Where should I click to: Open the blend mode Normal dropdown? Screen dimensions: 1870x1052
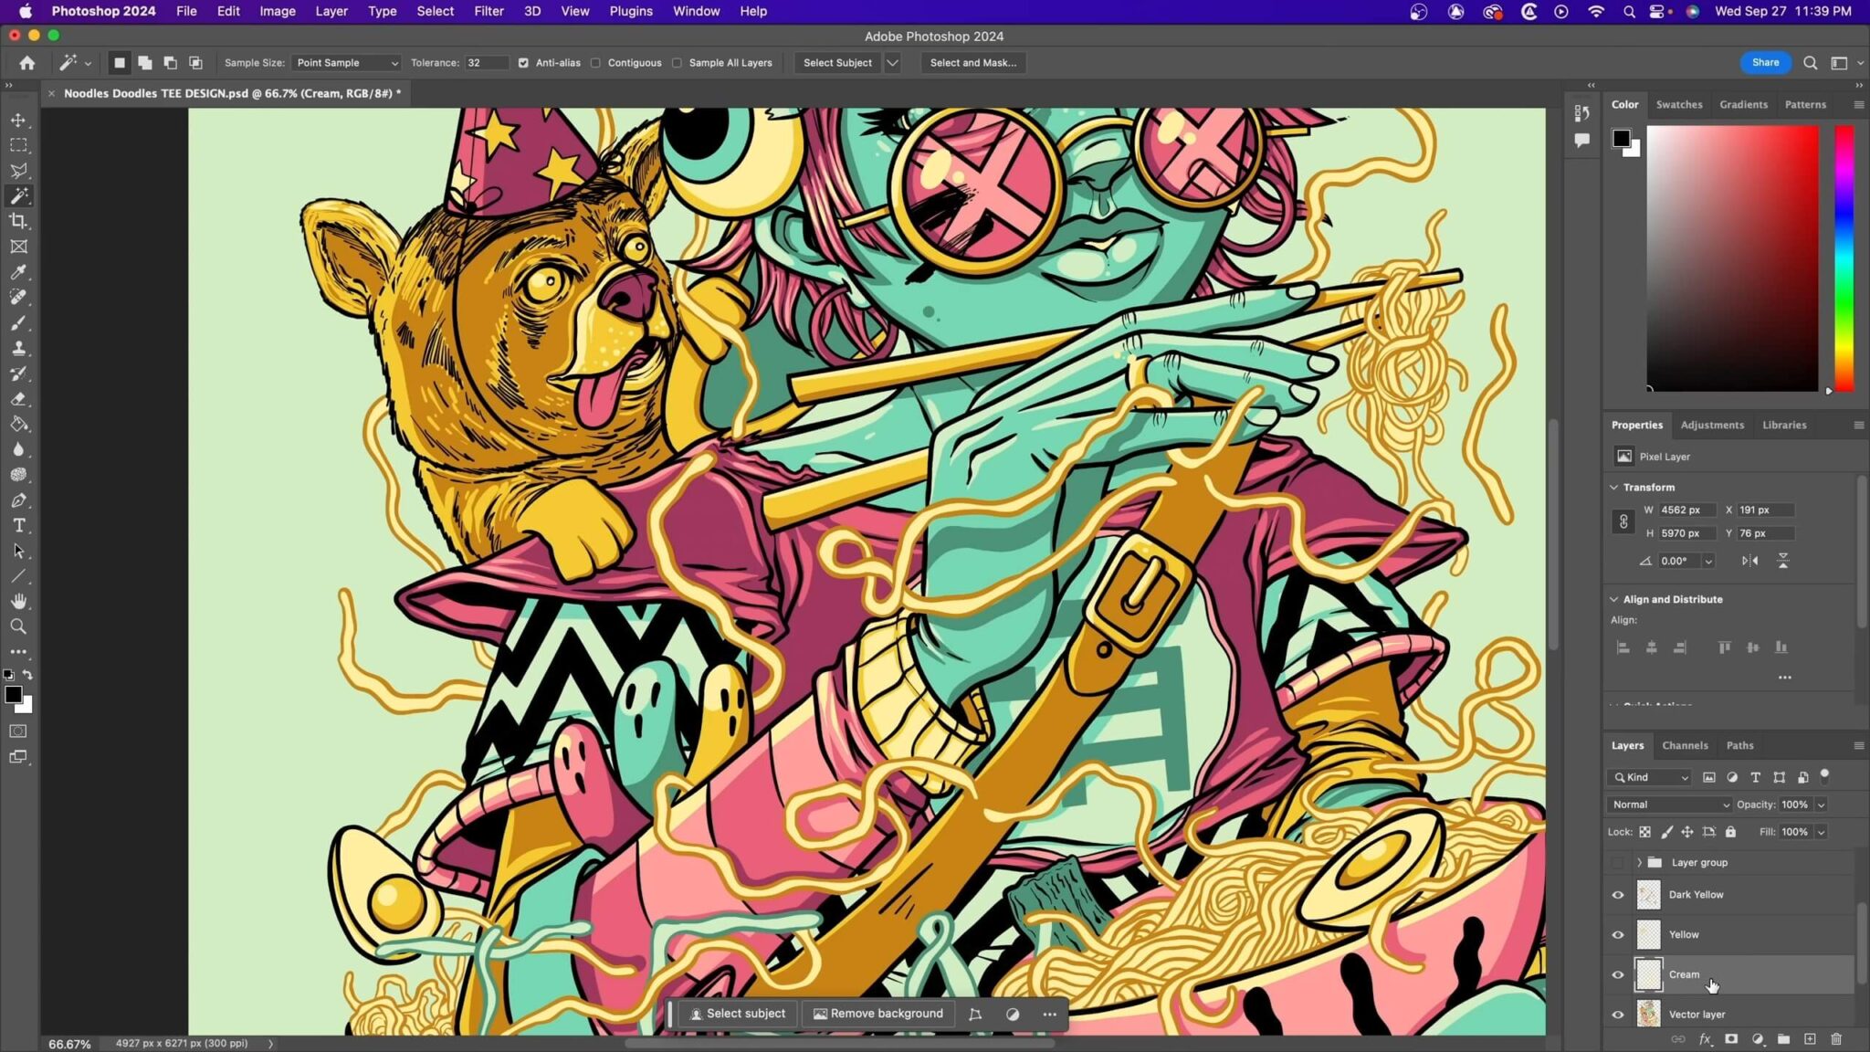1669,805
